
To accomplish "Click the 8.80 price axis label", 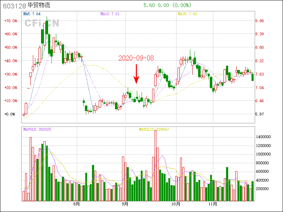I will (x=259, y=47).
